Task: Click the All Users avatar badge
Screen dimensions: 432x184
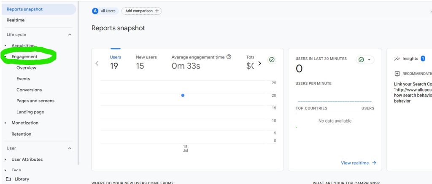Action: [x=95, y=11]
